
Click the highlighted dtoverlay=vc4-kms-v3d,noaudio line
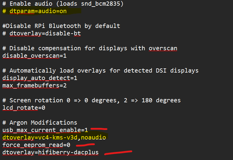pos(54,138)
